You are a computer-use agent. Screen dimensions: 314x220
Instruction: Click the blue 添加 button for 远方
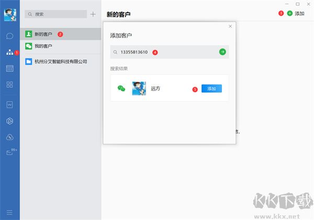[211, 88]
